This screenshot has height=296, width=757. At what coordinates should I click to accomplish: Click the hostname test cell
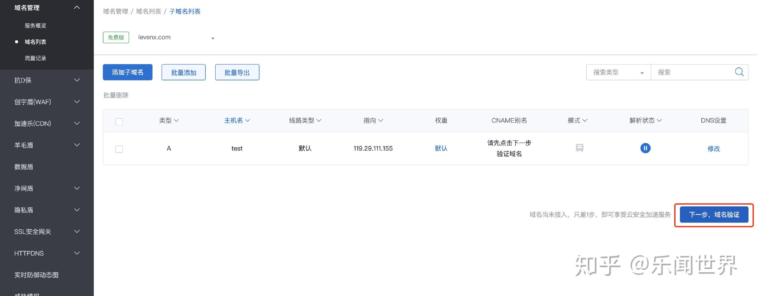pos(237,148)
